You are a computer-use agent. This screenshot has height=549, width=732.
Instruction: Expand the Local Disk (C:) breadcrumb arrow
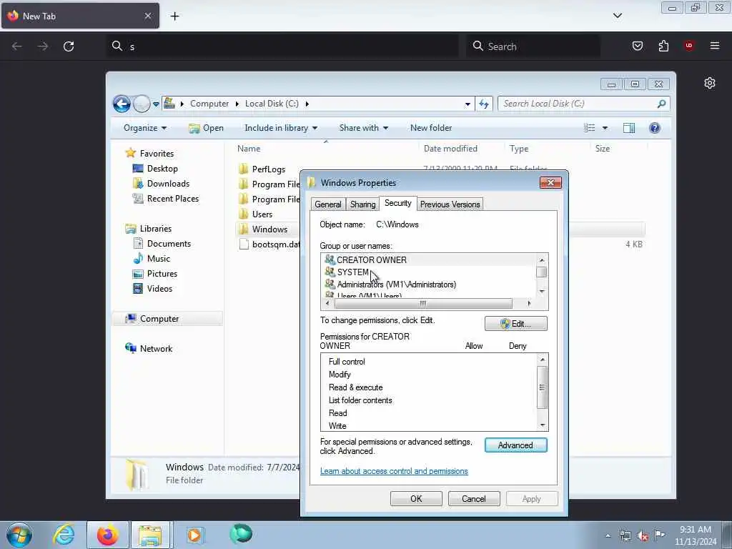(307, 104)
